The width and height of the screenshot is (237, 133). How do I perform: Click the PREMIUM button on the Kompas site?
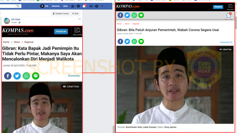click(218, 7)
